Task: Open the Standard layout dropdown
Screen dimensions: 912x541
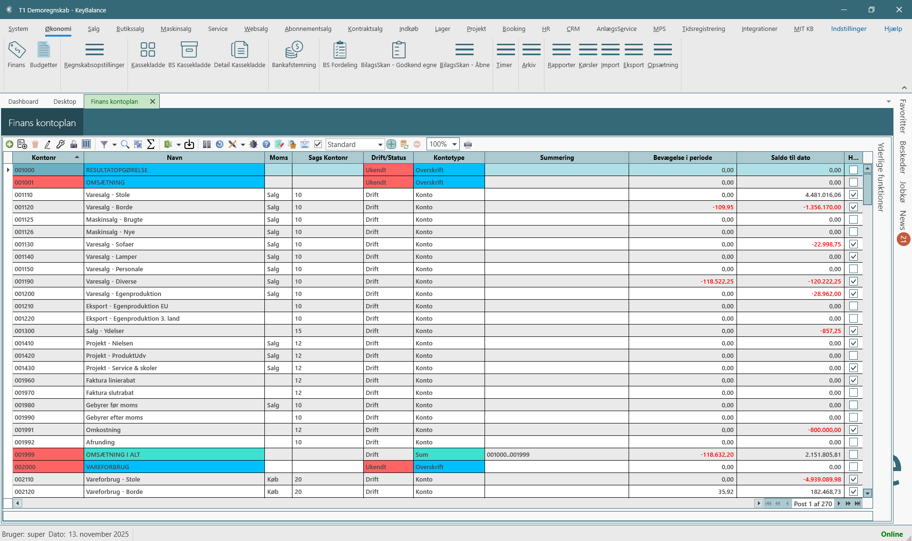Action: click(x=380, y=145)
